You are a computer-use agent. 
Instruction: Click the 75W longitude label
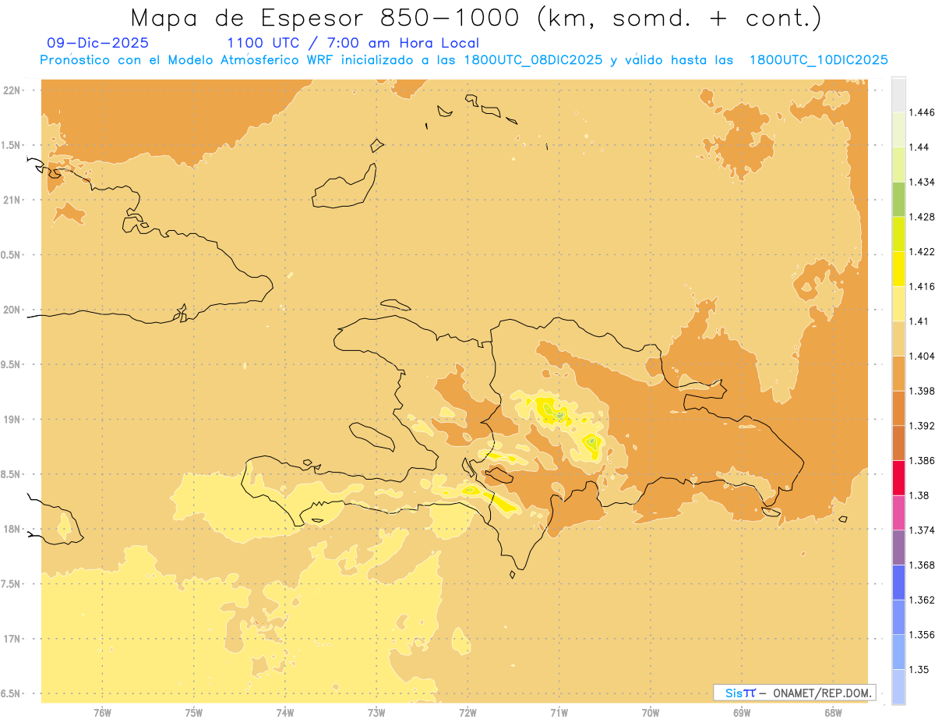[x=194, y=713]
